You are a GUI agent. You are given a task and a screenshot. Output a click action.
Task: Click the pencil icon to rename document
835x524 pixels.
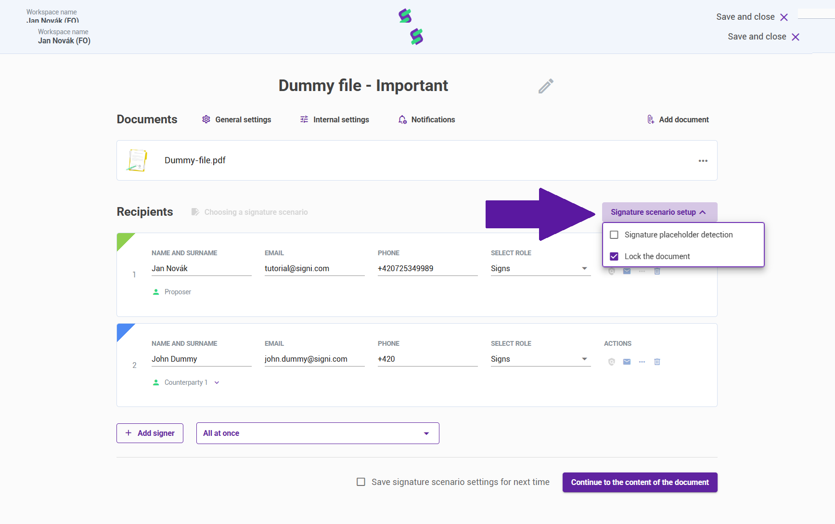546,86
